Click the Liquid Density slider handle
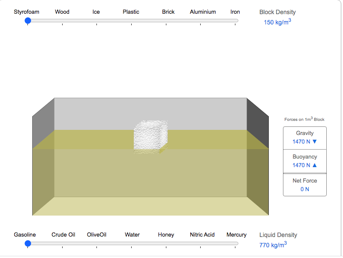 28,243
